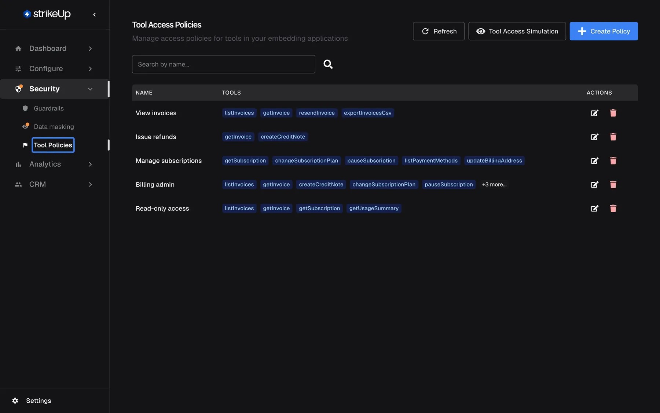Image resolution: width=660 pixels, height=413 pixels.
Task: Edit the Manage subscriptions policy
Action: [x=595, y=161]
